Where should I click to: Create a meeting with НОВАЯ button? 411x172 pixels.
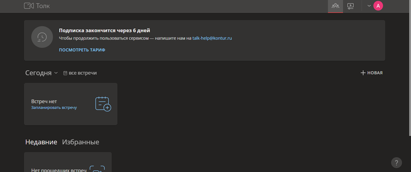coord(371,73)
